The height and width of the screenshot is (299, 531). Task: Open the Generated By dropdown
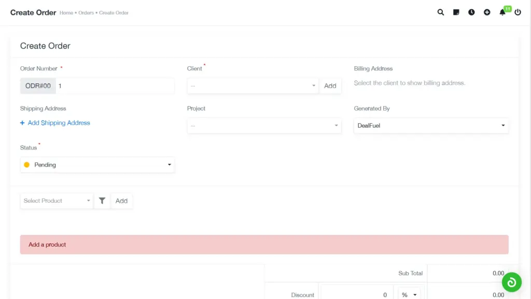pyautogui.click(x=431, y=125)
